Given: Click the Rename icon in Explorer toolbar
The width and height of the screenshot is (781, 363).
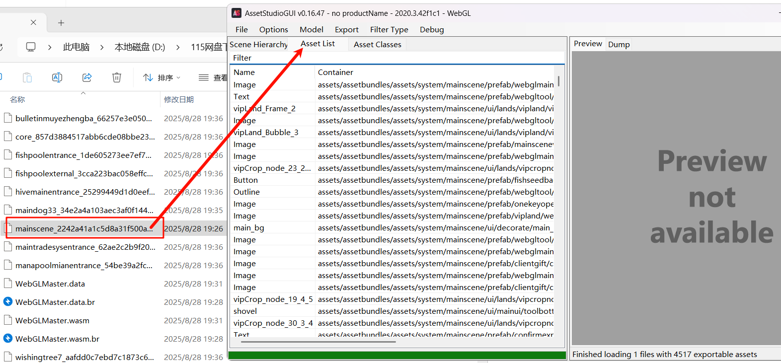Looking at the screenshot, I should 57,77.
